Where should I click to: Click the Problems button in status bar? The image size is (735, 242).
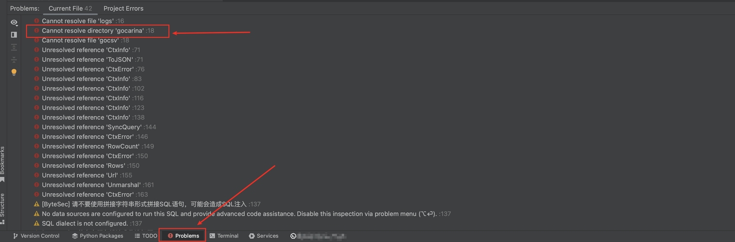tap(183, 236)
